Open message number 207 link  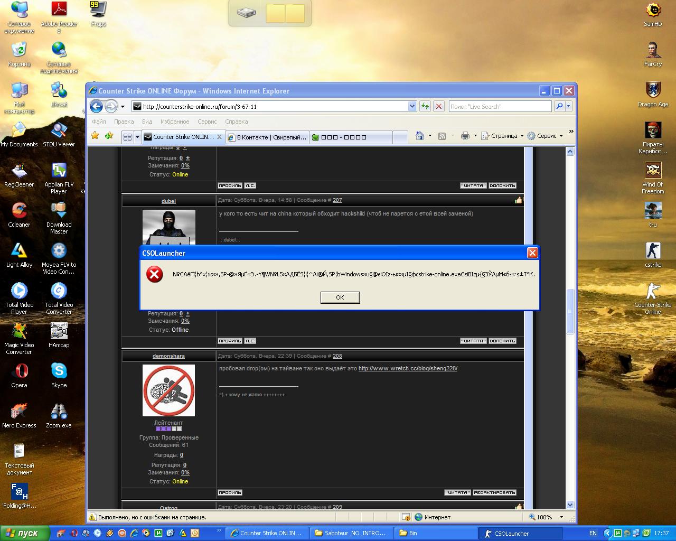[x=337, y=200]
